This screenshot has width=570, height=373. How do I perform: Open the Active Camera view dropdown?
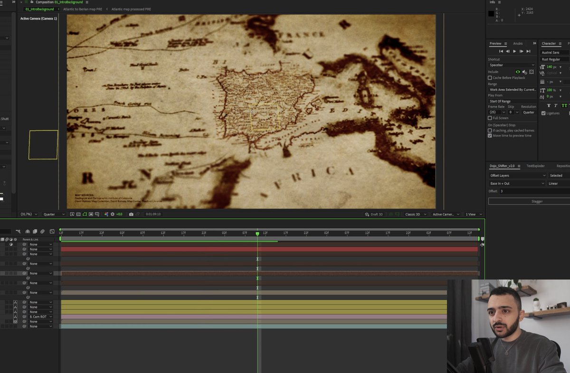click(x=446, y=214)
